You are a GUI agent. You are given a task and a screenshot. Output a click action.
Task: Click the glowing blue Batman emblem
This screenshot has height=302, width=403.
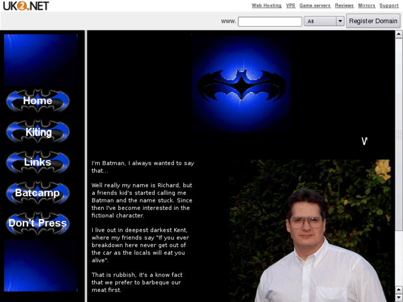click(x=241, y=84)
